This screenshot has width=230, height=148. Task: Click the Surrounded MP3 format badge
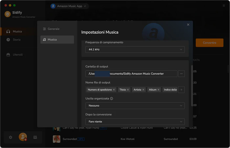81,139
